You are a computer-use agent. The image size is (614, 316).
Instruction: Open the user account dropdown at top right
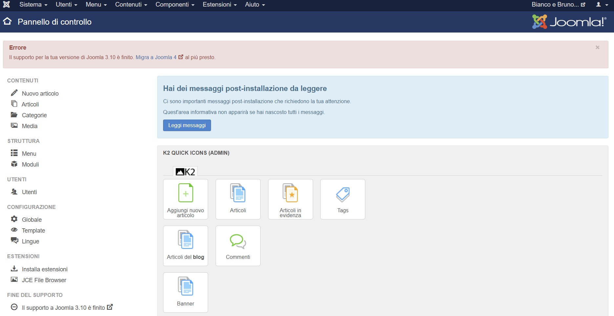pyautogui.click(x=602, y=5)
